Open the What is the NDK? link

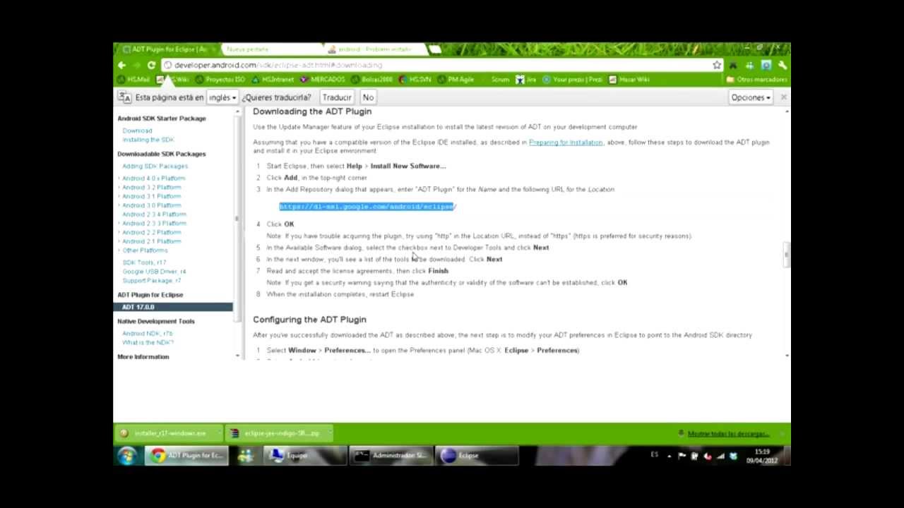point(148,343)
